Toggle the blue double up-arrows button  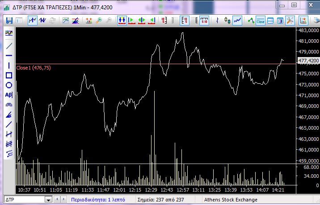click(x=122, y=20)
